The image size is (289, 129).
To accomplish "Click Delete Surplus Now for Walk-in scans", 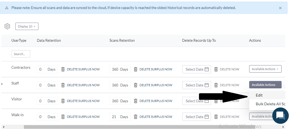I will [x=156, y=117].
